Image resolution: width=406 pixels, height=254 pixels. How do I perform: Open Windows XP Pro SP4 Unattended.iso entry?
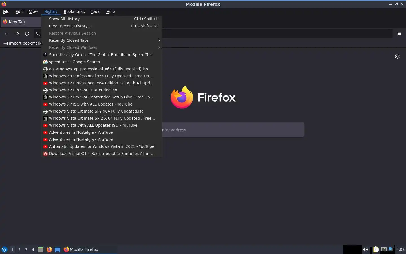(101, 90)
